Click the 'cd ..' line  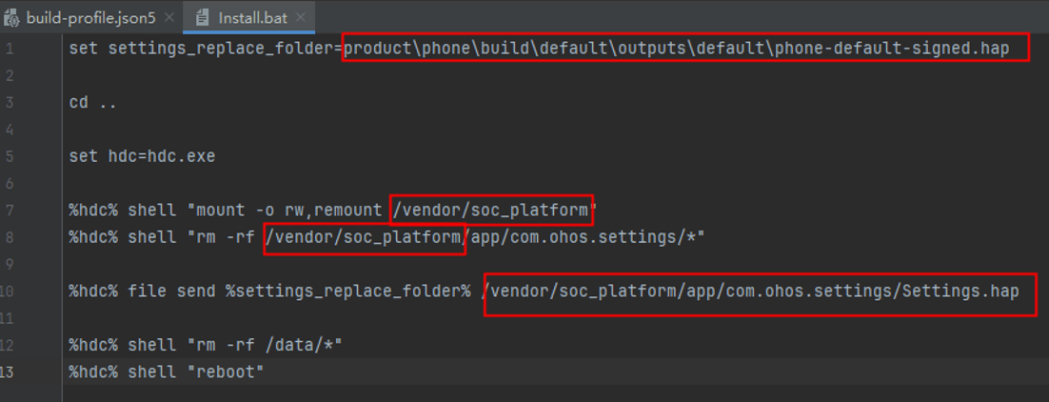(x=93, y=103)
